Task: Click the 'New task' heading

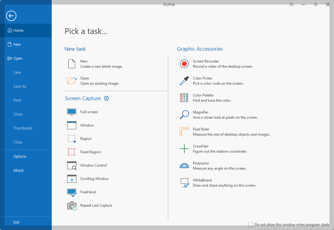Action: coord(75,49)
